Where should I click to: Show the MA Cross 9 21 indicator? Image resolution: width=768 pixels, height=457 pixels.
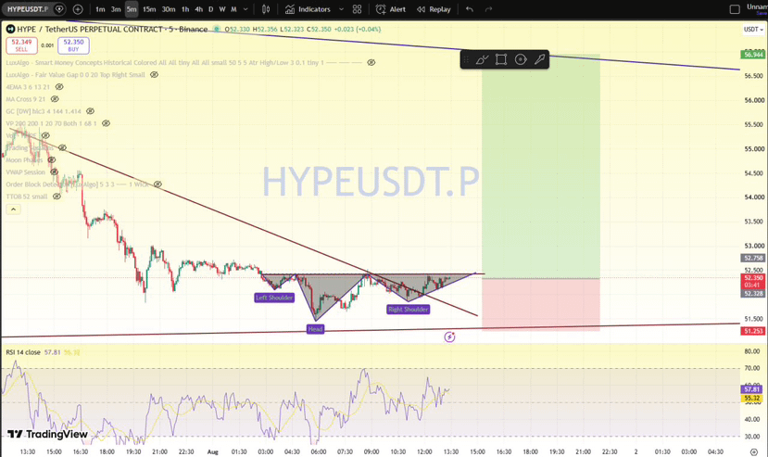[55, 99]
